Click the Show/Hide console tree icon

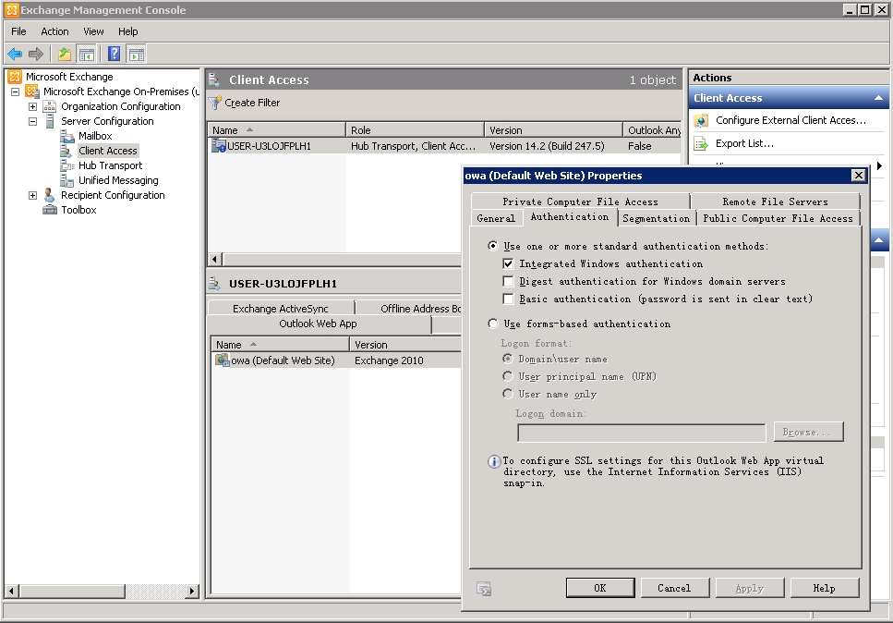pos(85,54)
